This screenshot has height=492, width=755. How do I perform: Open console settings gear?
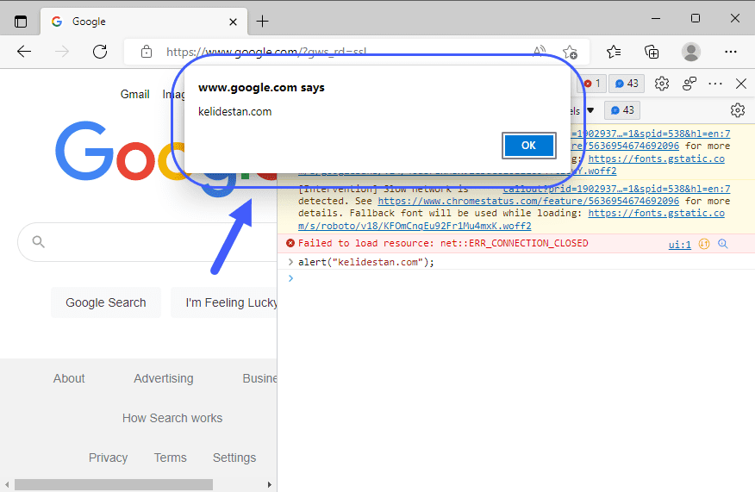737,110
